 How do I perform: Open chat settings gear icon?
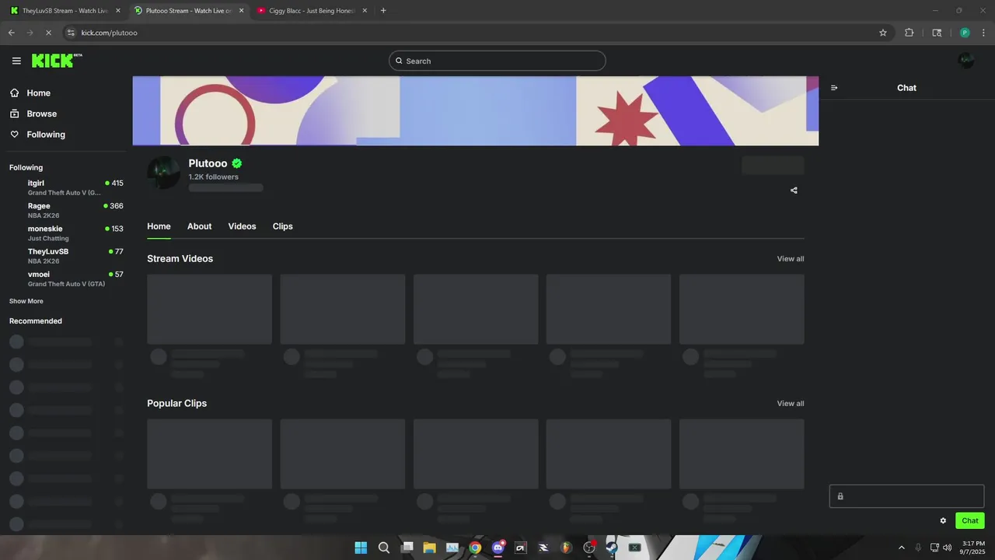click(x=943, y=521)
